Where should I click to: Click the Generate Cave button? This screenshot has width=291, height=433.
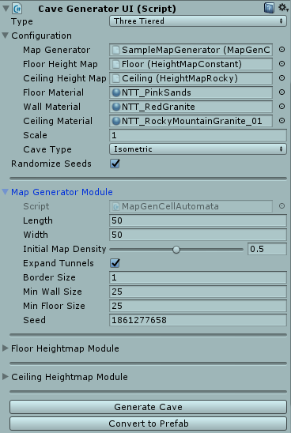click(x=148, y=407)
